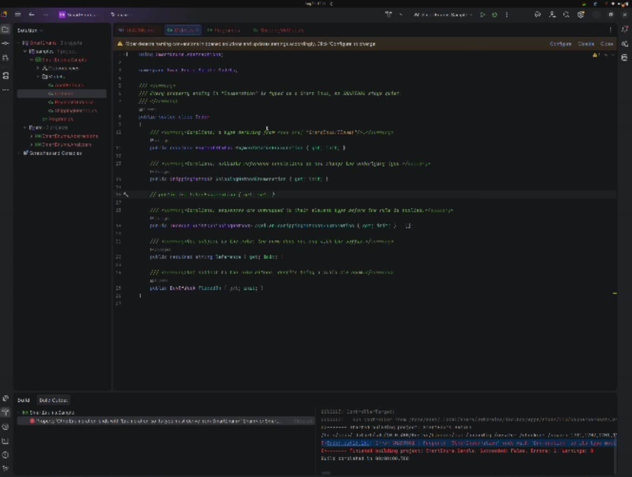
Task: Collapse the samples solution folder
Action: (x=25, y=51)
